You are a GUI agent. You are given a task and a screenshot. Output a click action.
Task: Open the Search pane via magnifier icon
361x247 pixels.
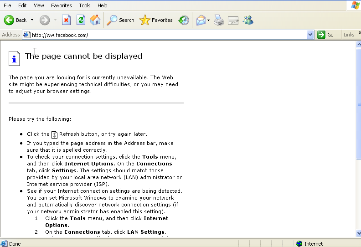112,20
